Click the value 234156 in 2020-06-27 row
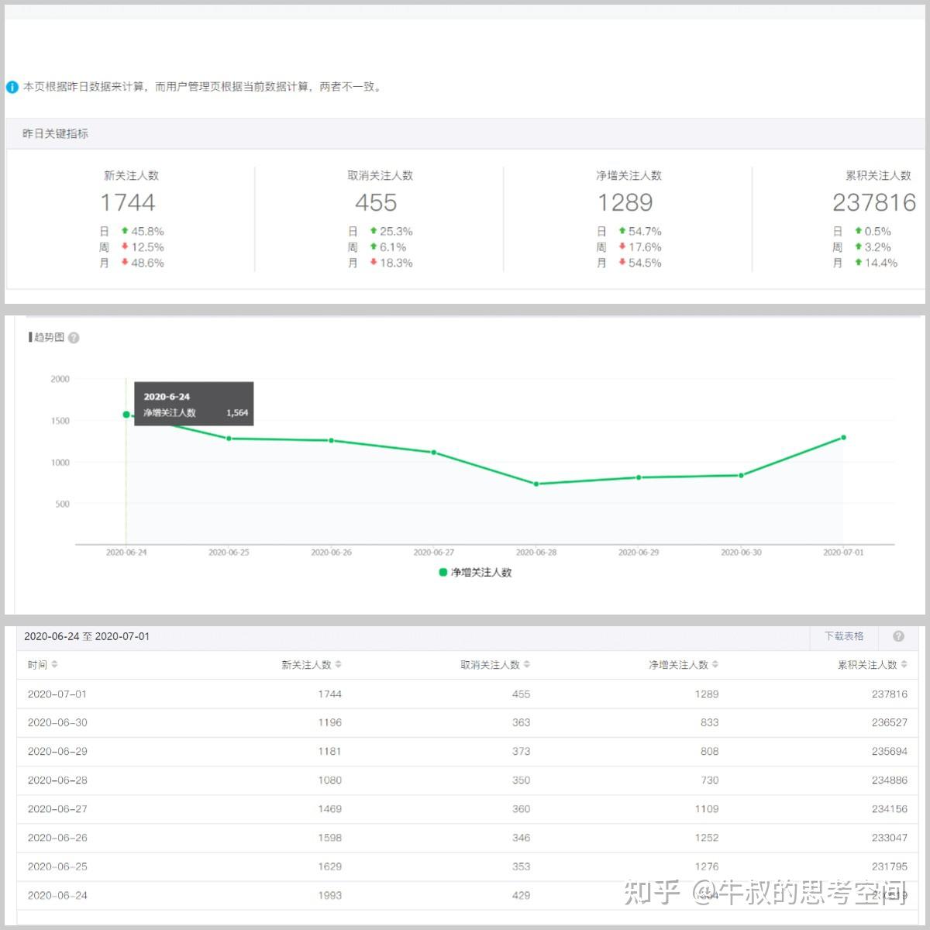This screenshot has height=930, width=930. [x=889, y=809]
